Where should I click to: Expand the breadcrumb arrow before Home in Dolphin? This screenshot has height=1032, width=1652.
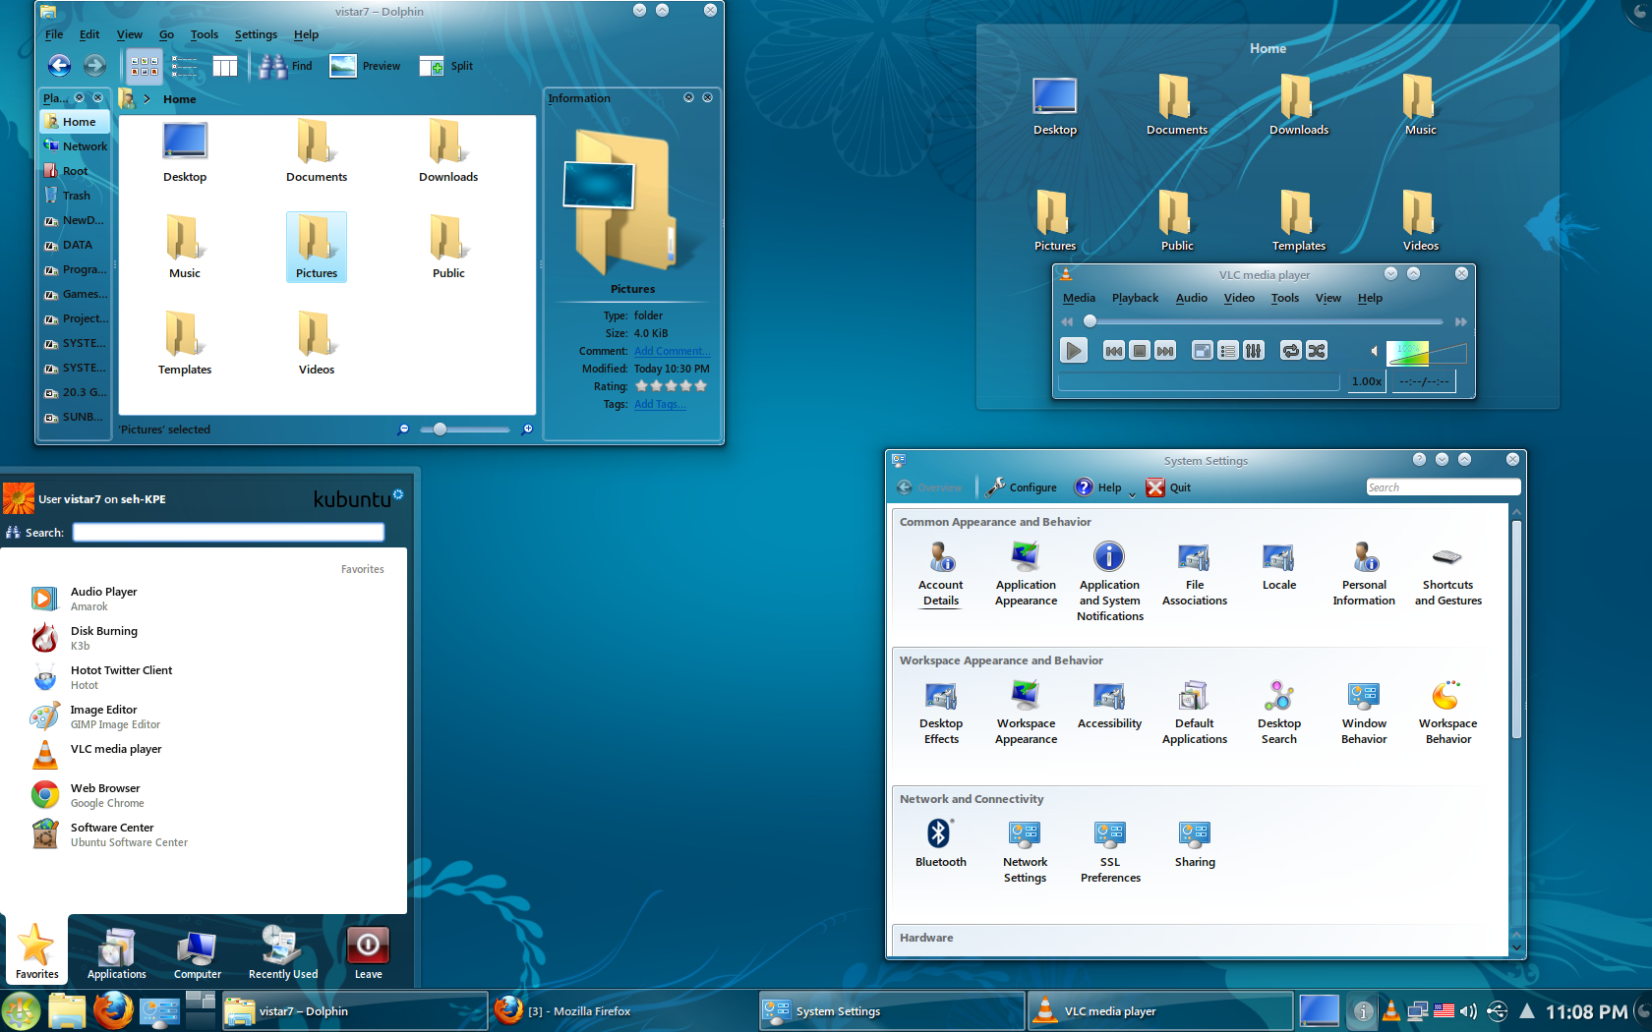tap(147, 99)
